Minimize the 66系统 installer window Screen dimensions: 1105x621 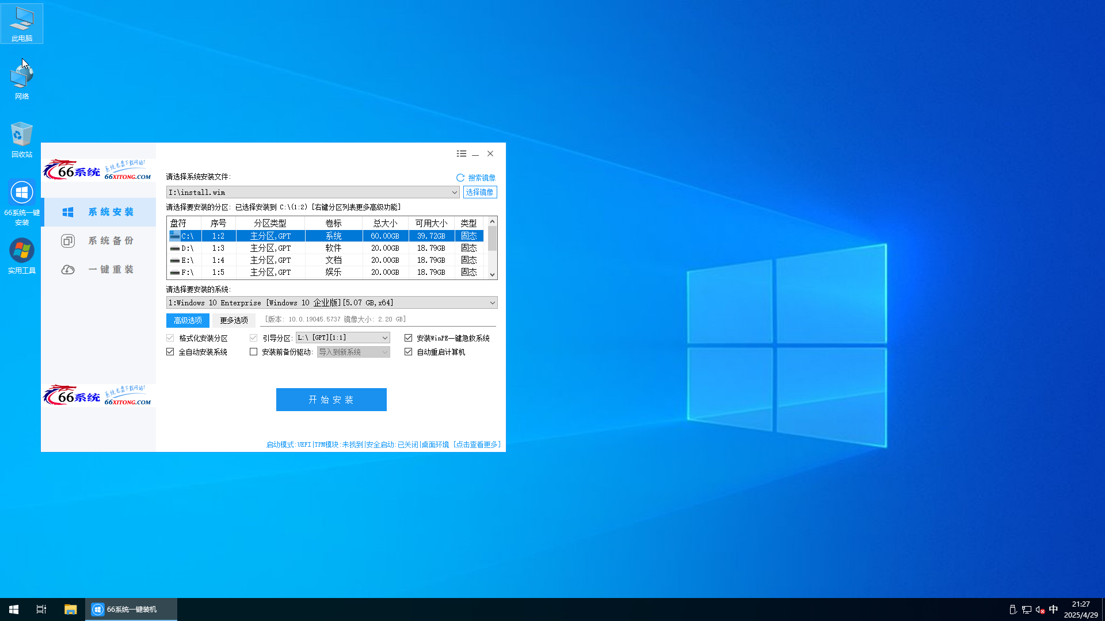475,154
